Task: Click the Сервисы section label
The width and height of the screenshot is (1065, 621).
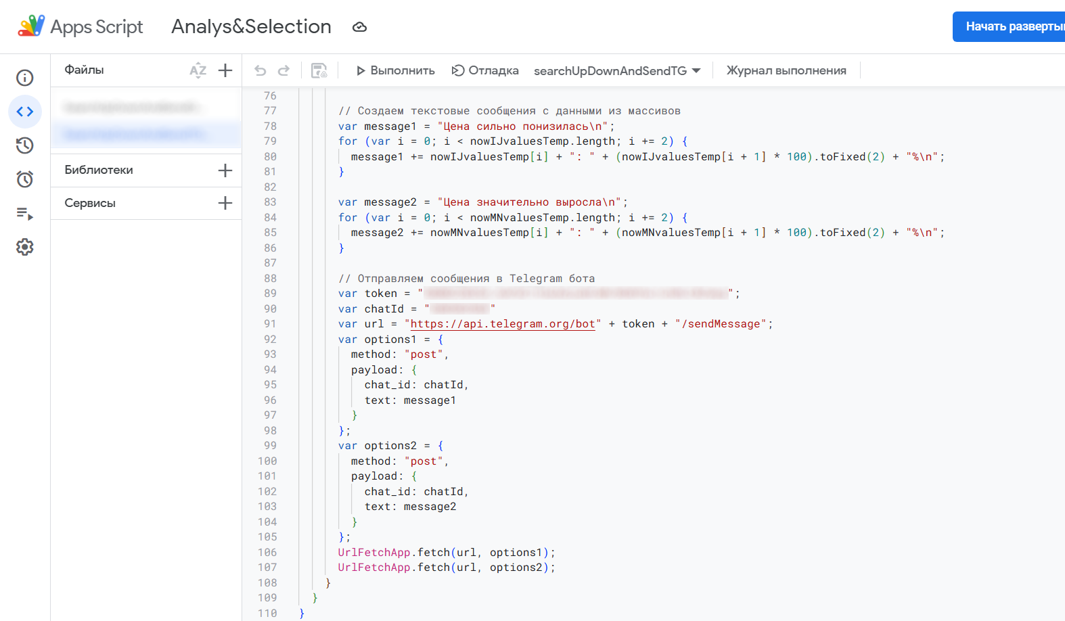Action: [x=90, y=203]
